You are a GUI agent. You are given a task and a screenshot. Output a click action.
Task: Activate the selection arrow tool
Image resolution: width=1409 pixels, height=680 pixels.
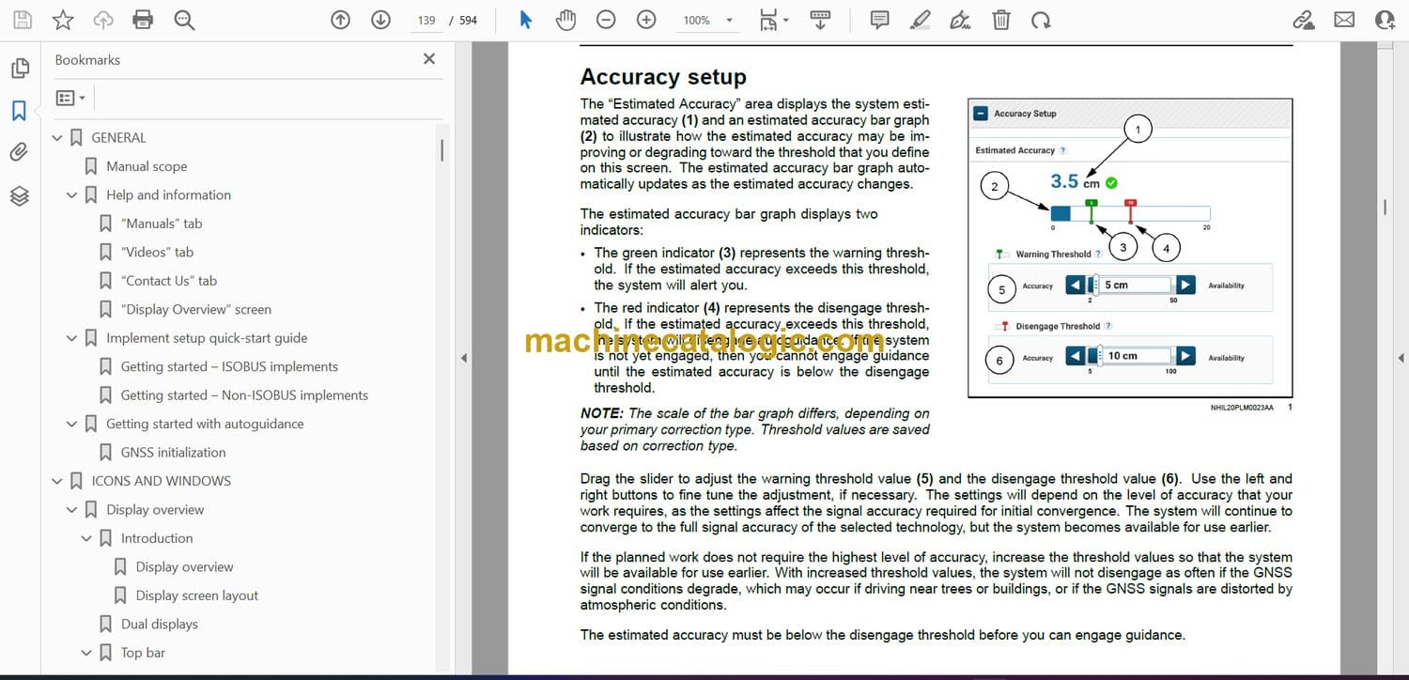[526, 20]
